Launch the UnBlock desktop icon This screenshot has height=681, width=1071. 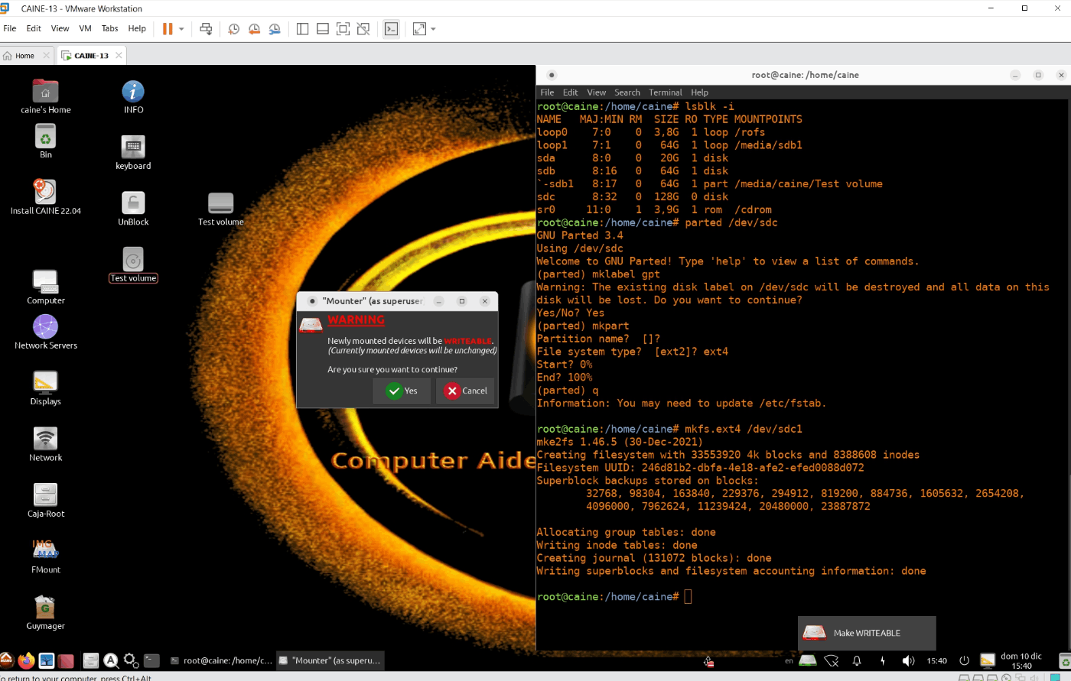click(133, 209)
